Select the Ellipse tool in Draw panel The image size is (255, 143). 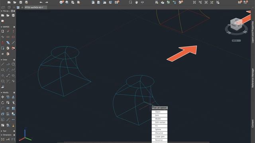click(13, 75)
